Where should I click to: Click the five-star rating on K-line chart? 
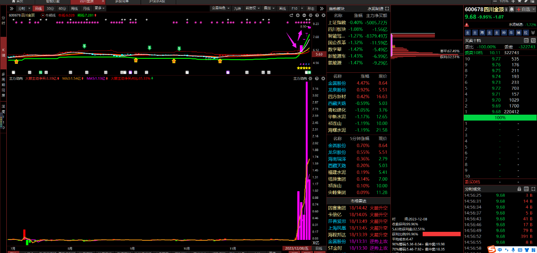click(304, 68)
